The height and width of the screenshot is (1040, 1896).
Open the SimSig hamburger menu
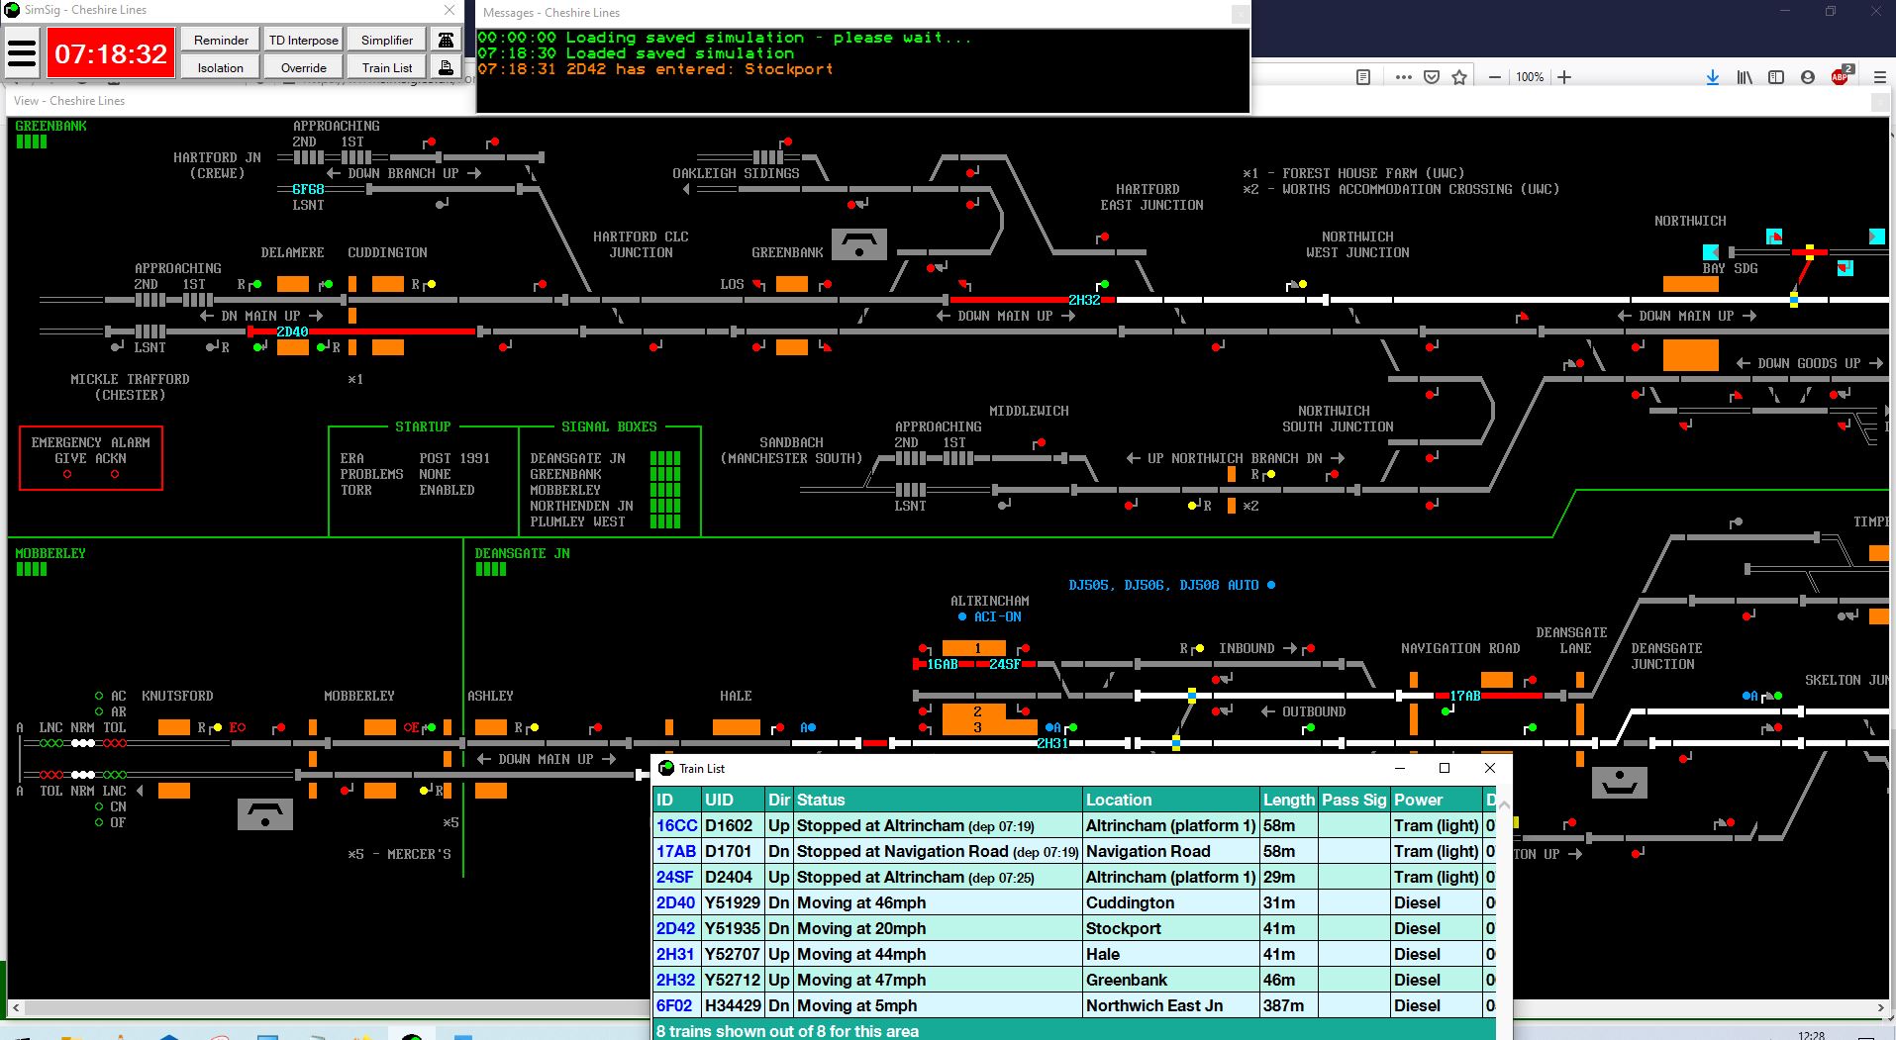(23, 52)
